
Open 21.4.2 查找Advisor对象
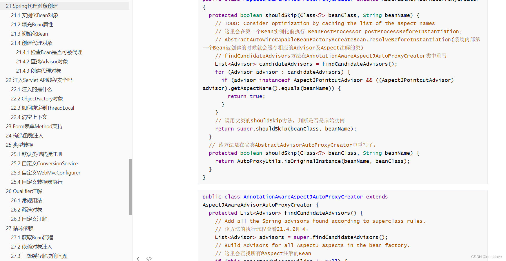[42, 62]
